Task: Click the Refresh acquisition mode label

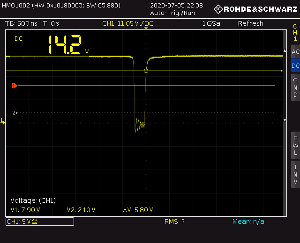Action: pos(250,23)
